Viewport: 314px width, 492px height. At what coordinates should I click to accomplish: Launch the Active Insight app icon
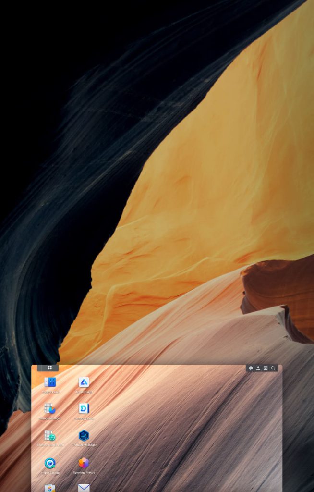tap(84, 382)
